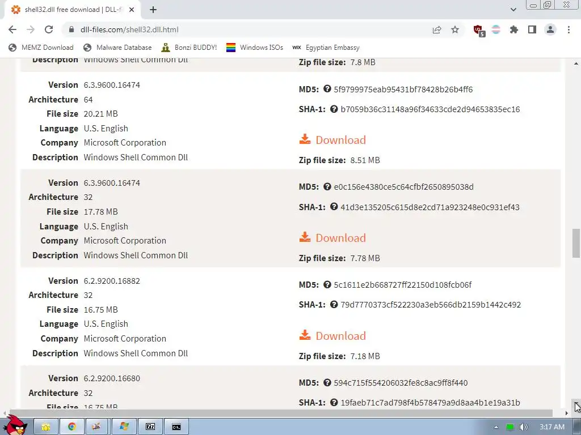
Task: Go back to the previous page
Action: (12, 29)
